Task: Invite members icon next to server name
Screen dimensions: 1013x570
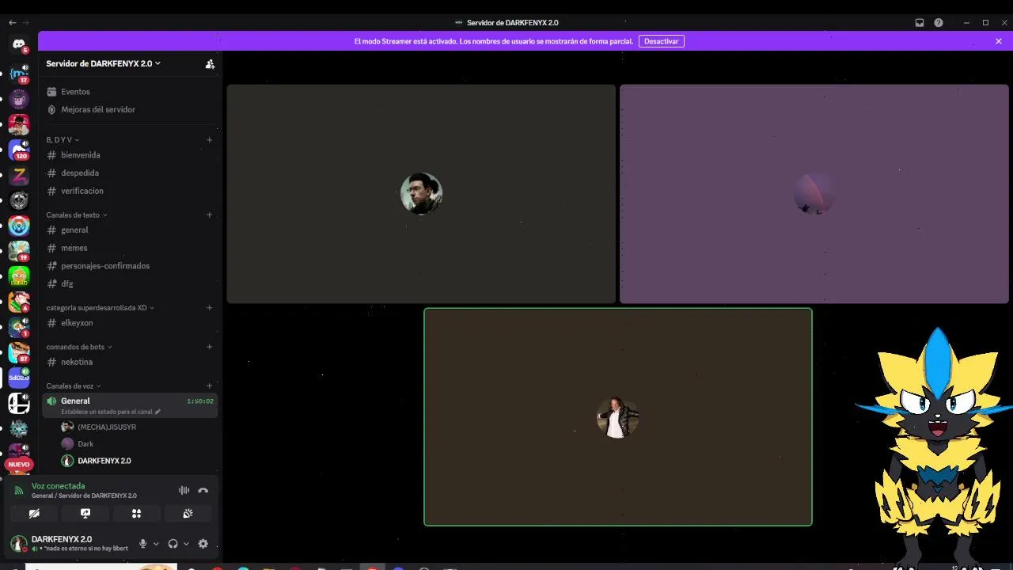Action: pyautogui.click(x=210, y=64)
